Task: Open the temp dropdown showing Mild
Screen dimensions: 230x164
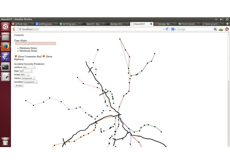Action: (24, 75)
